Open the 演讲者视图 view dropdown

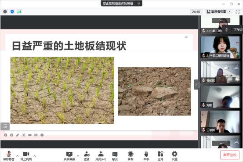219,11
